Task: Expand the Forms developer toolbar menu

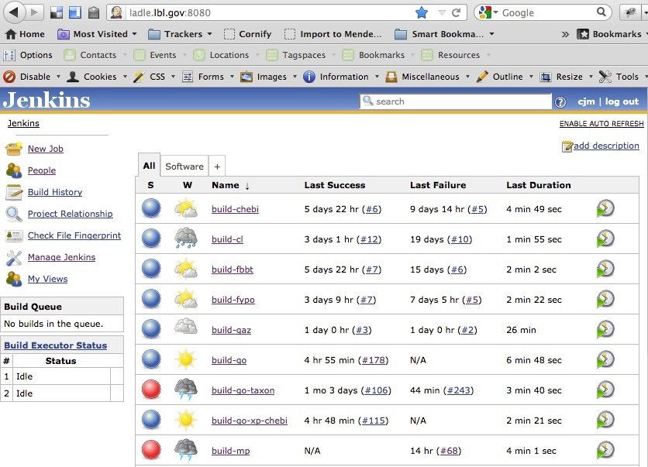Action: pos(208,77)
